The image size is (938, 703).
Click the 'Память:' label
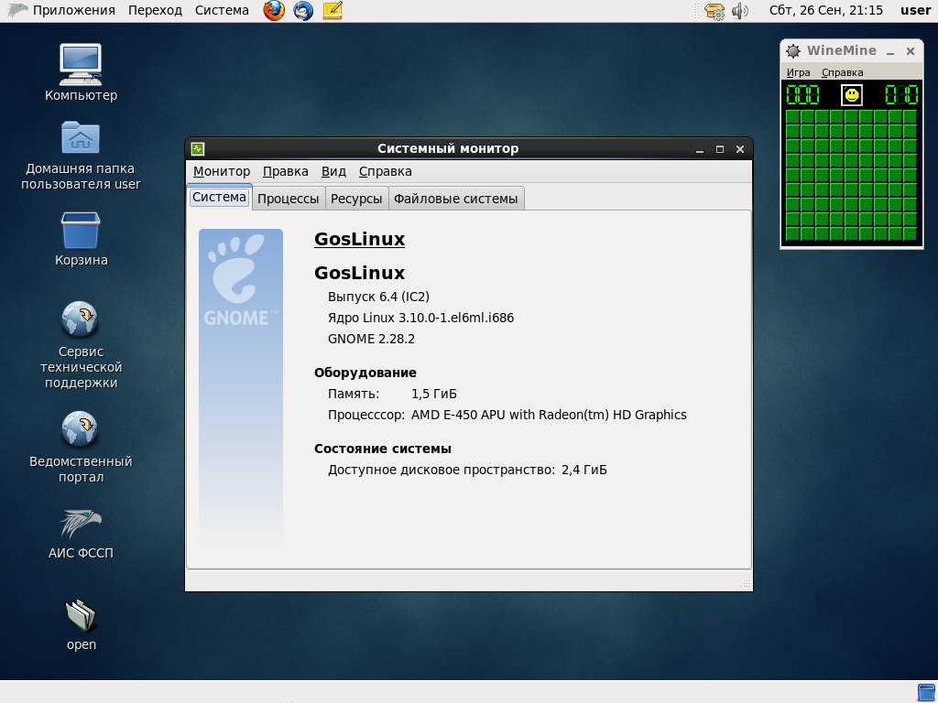354,394
